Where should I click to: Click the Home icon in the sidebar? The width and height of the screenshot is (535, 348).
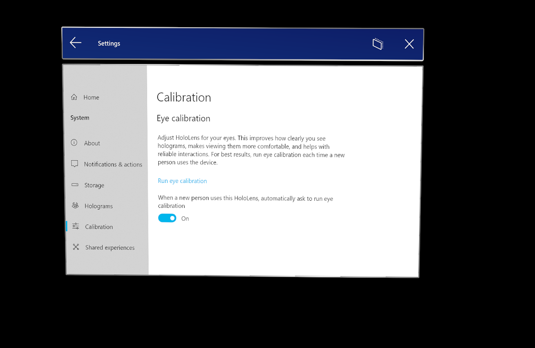click(x=74, y=97)
